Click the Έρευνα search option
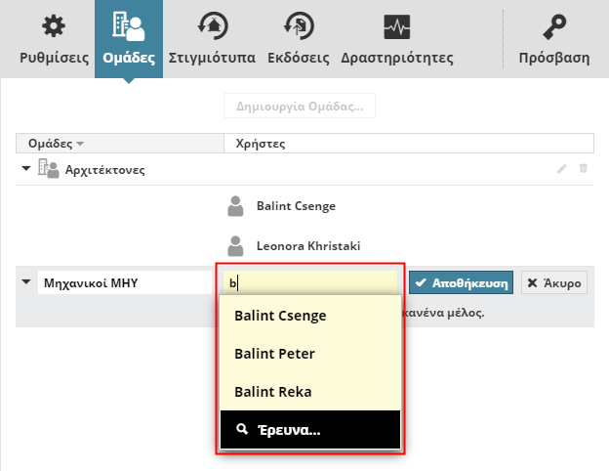This screenshot has width=609, height=471. (309, 430)
